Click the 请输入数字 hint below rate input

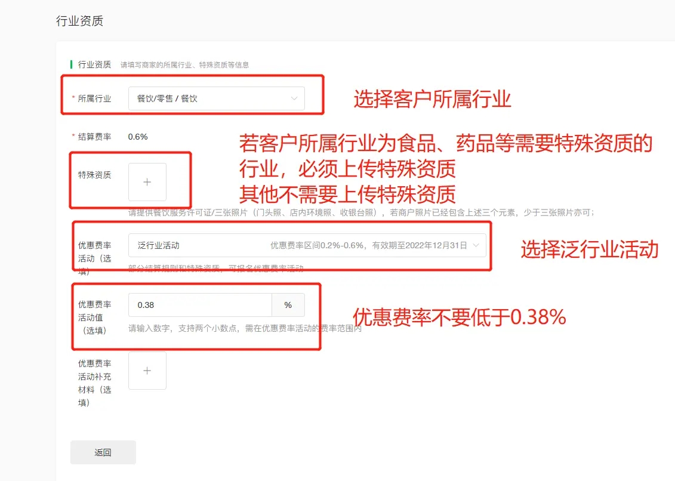tap(245, 329)
